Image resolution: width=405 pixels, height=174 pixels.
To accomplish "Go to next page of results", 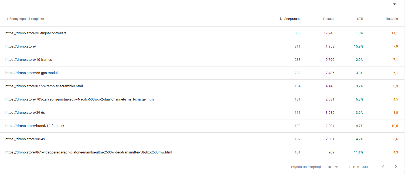I will point(396,167).
